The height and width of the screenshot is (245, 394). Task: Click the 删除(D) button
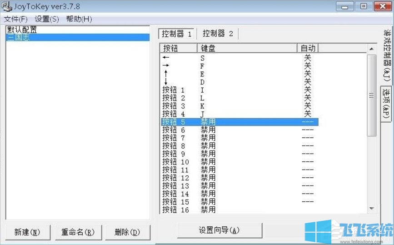pos(128,232)
